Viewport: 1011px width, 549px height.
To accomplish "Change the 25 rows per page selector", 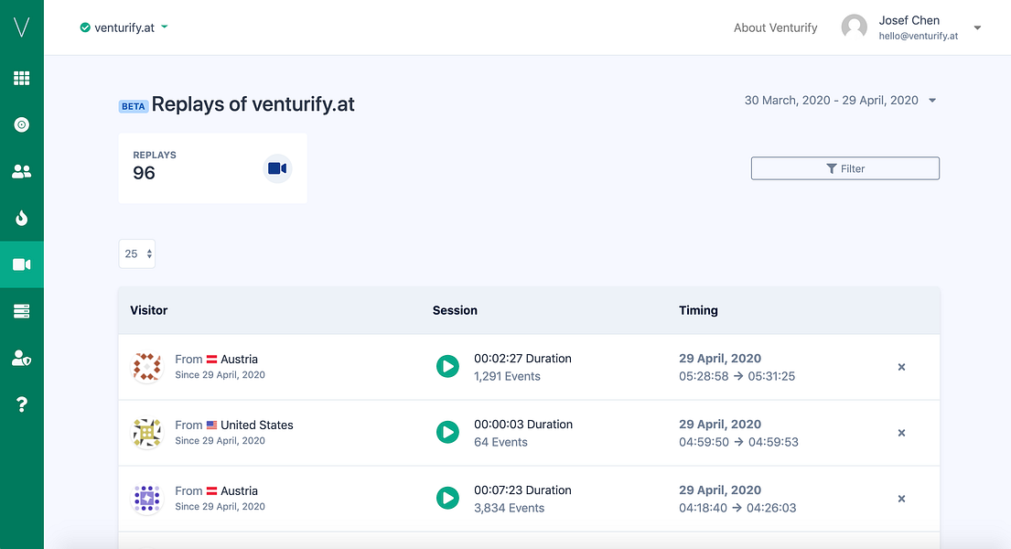I will click(x=136, y=253).
